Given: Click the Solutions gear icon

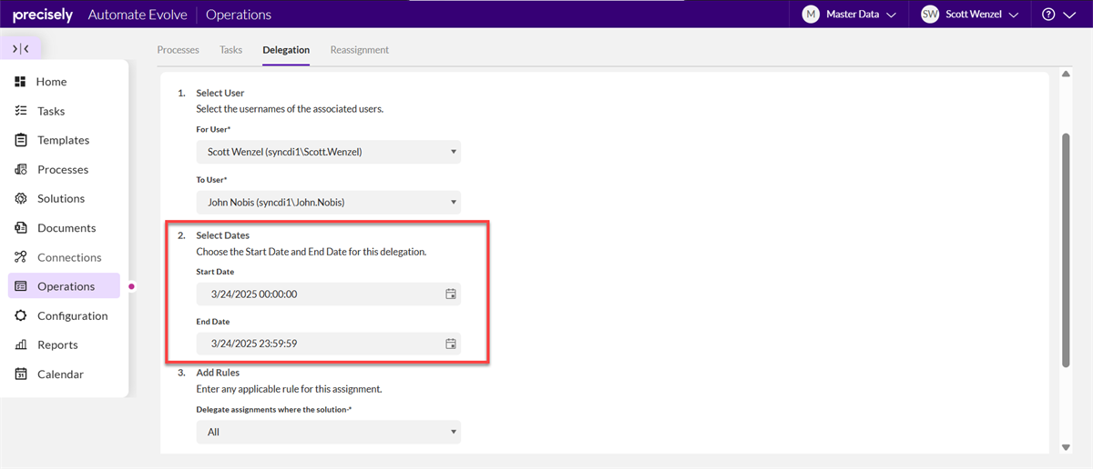Looking at the screenshot, I should point(20,198).
